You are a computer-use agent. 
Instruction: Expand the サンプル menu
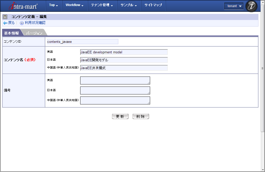point(129,5)
